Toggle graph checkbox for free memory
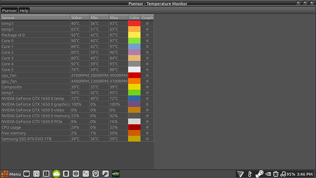 coord(147,133)
